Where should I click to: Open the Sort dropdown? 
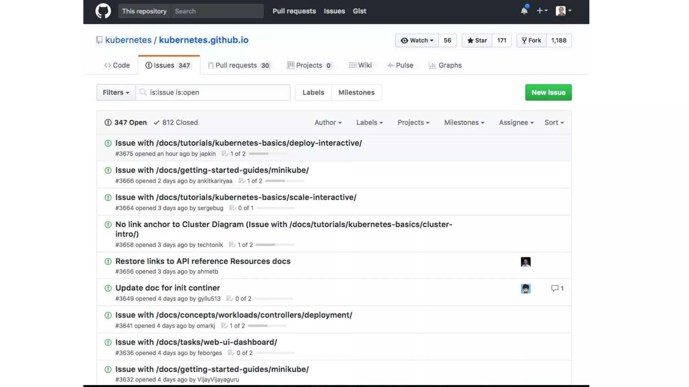pos(554,122)
